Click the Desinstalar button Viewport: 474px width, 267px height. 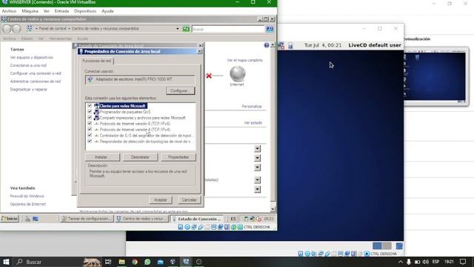click(140, 157)
